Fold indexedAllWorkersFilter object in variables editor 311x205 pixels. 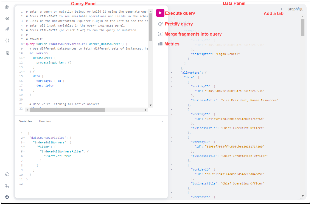pyautogui.click(x=24, y=152)
